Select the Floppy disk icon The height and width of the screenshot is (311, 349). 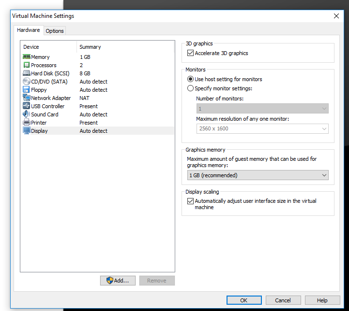coord(26,90)
